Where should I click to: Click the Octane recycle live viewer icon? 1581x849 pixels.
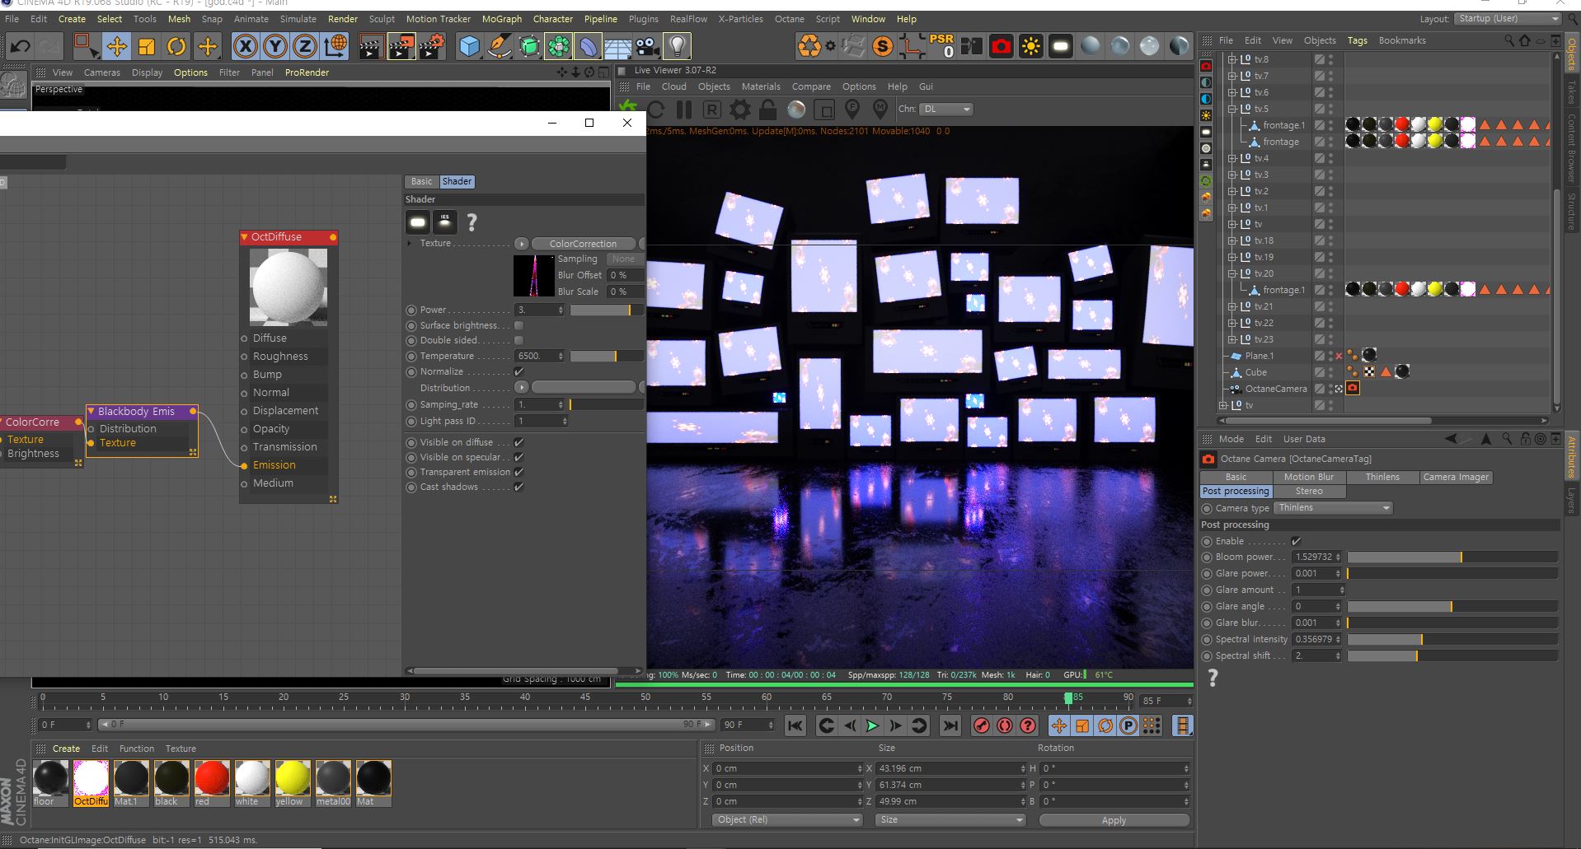click(x=809, y=46)
